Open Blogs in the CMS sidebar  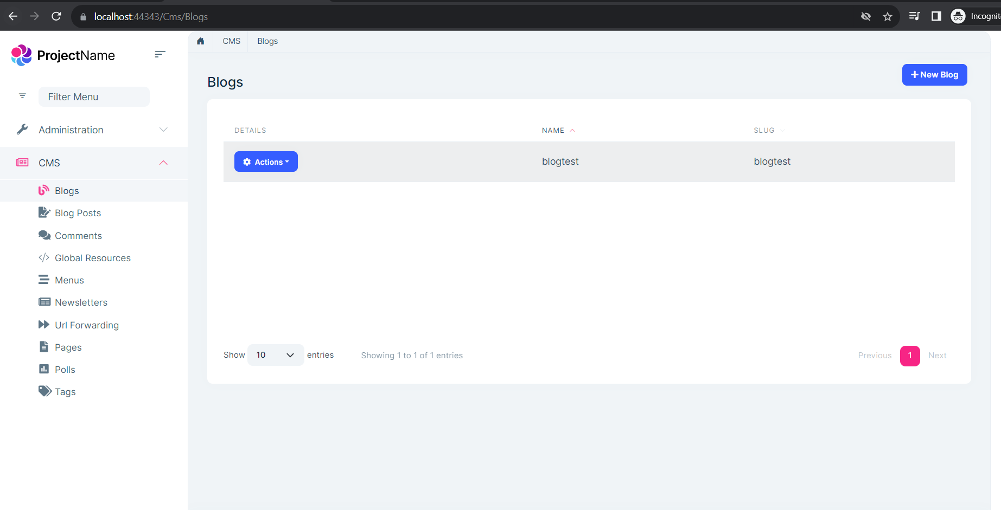pos(67,191)
